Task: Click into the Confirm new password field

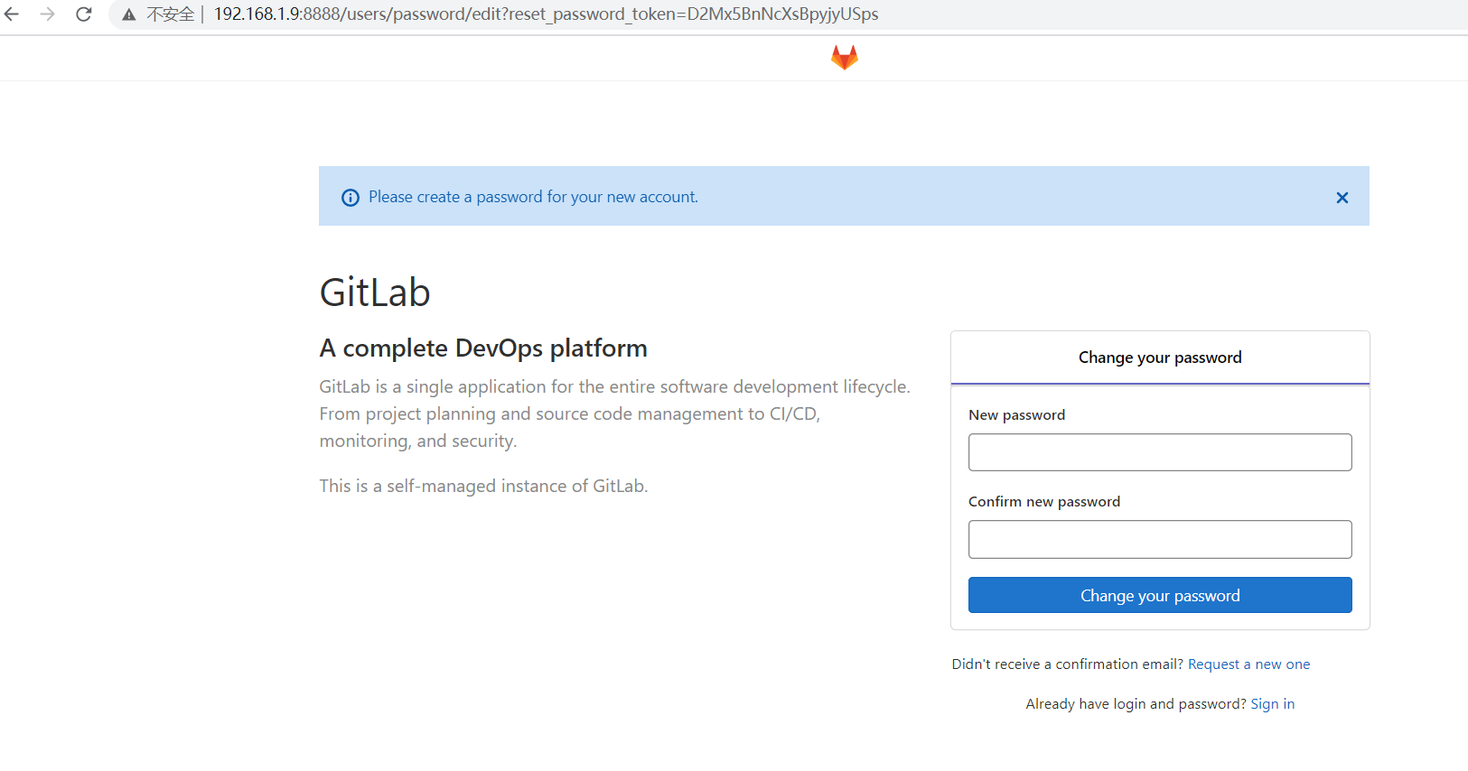Action: (1160, 539)
